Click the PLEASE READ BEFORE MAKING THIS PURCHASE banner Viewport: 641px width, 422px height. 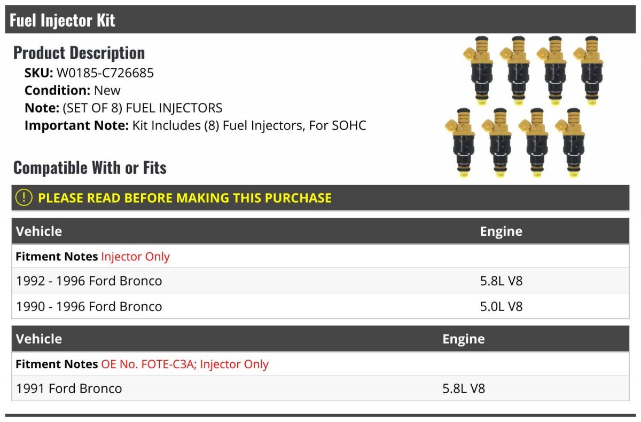click(x=320, y=198)
